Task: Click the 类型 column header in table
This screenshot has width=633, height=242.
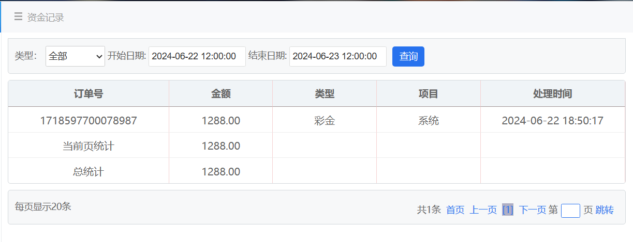Action: (325, 94)
